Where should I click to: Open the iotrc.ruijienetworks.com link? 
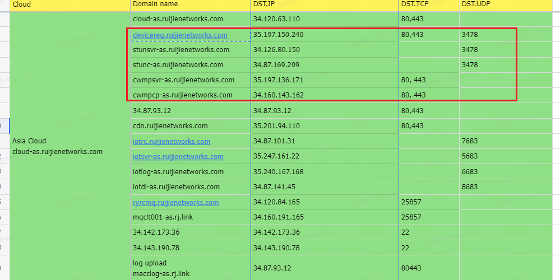[x=172, y=141]
